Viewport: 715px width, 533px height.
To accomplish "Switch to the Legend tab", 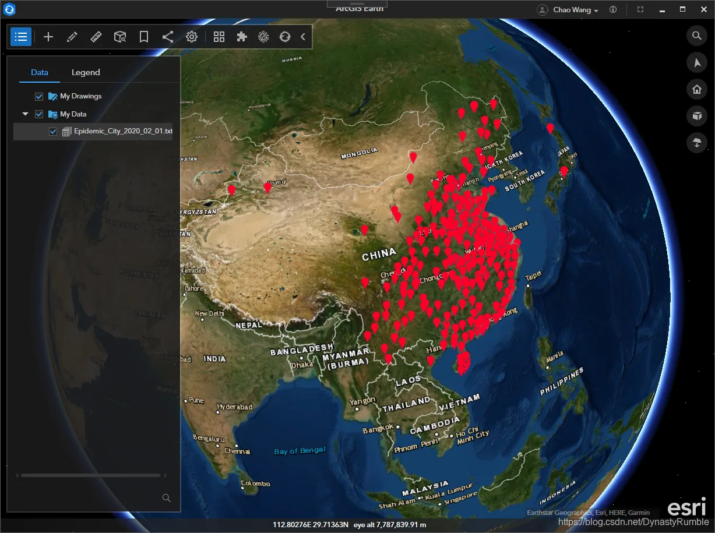I will (x=86, y=72).
